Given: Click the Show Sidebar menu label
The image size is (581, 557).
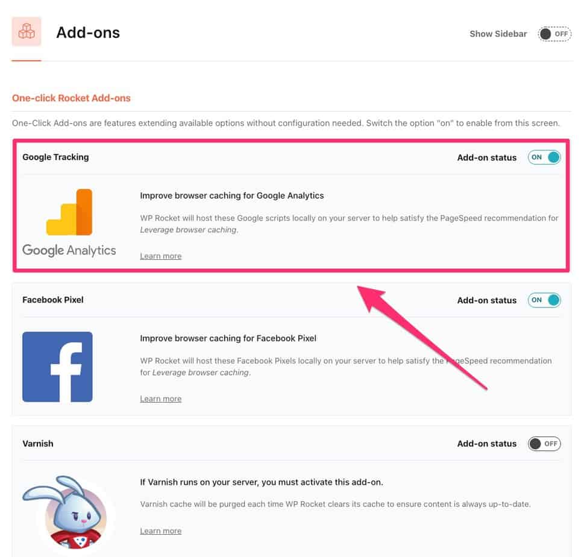Looking at the screenshot, I should (498, 34).
